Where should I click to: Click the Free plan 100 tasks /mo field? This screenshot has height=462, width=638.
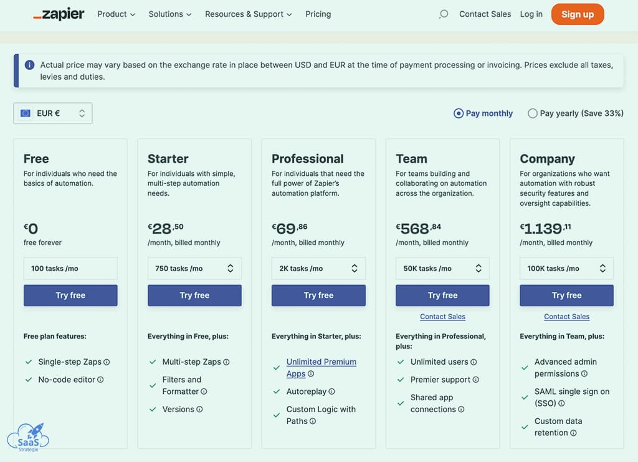point(70,268)
